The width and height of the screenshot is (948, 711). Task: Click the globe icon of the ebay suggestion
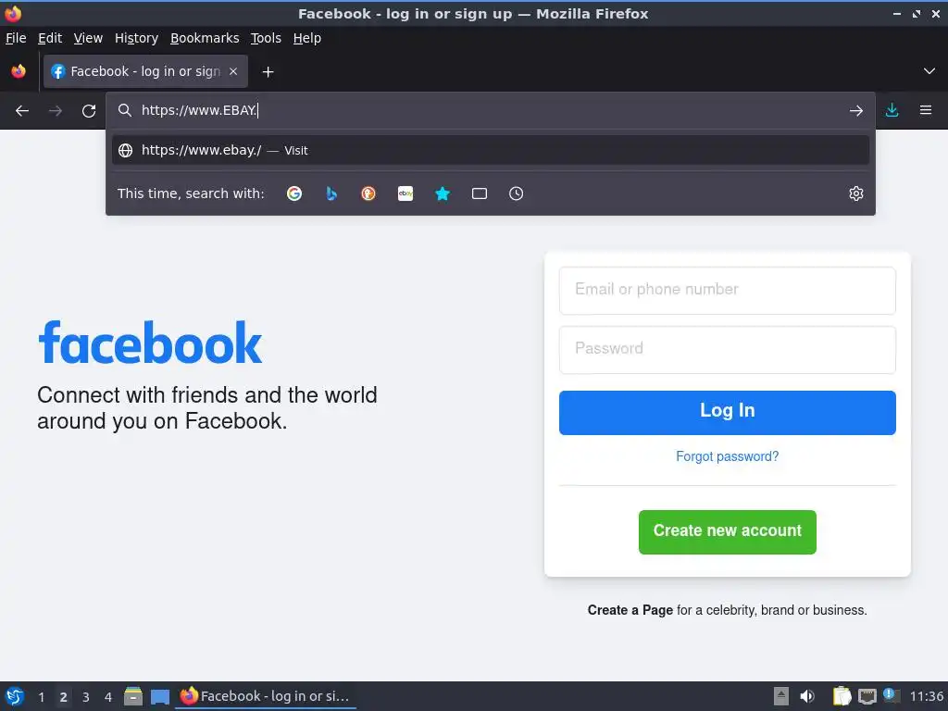125,151
